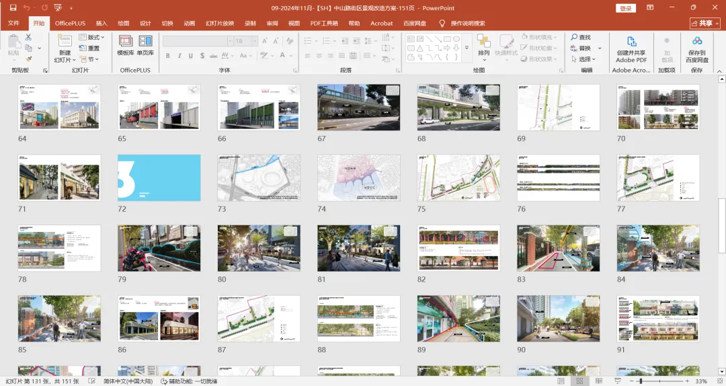
Task: Click the 共享 share button
Action: [705, 23]
